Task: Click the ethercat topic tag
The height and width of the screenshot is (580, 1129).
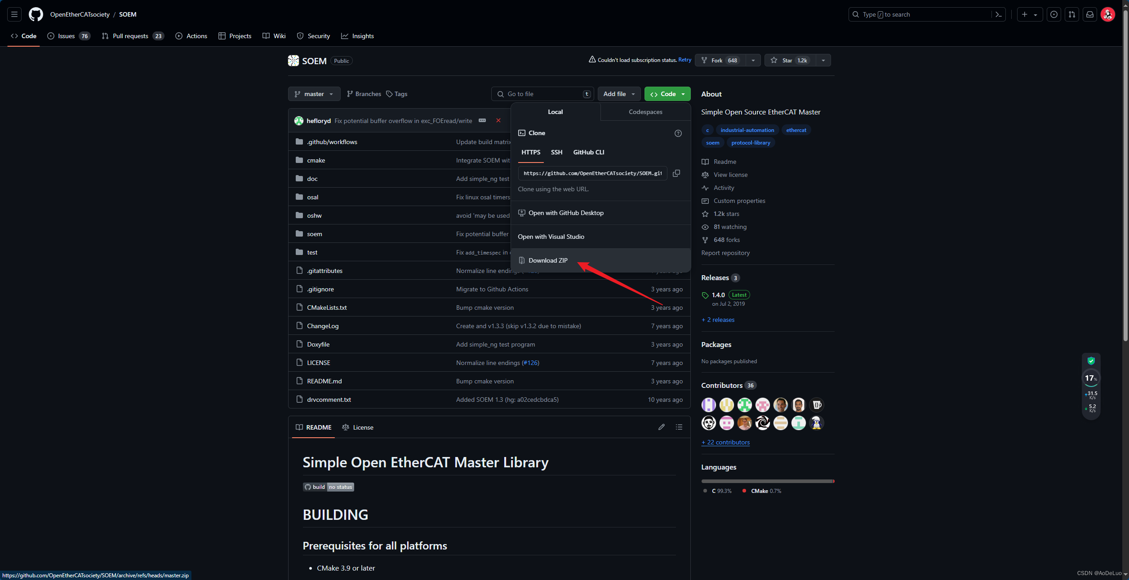Action: [796, 130]
